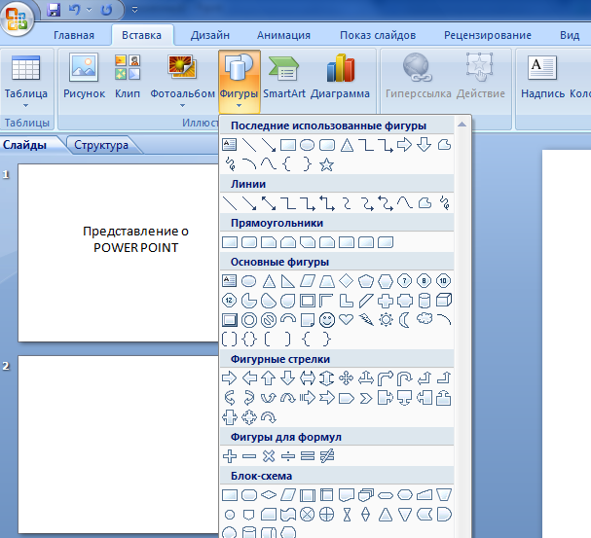Select the division shape in Фигуры для формул
This screenshot has height=538, width=591.
[288, 456]
